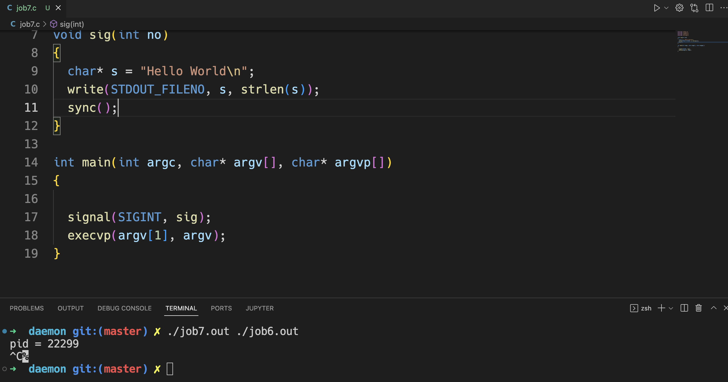Screen dimensions: 728x382
Task: Expand the terminal launch profile dropdown
Action: pyautogui.click(x=671, y=308)
